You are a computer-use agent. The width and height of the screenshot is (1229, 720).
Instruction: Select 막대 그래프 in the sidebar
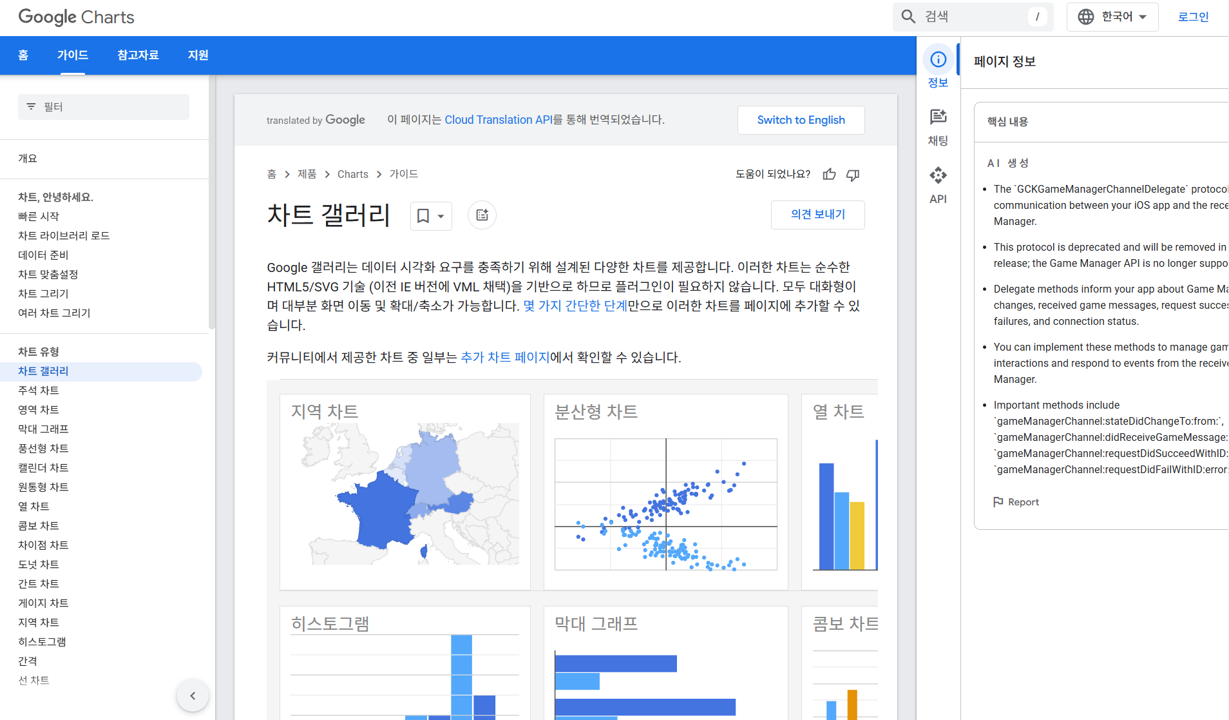coord(43,429)
